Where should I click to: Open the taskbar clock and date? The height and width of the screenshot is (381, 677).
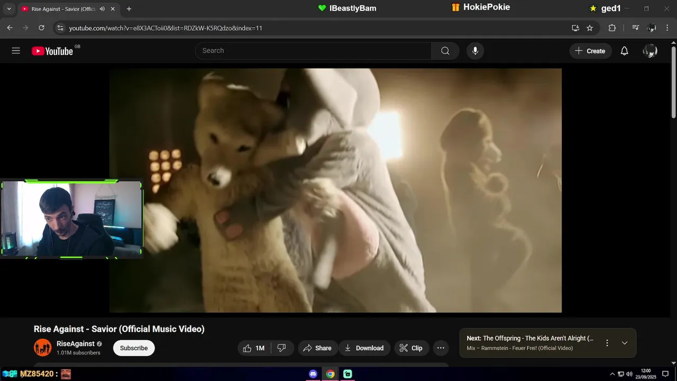[x=646, y=374]
